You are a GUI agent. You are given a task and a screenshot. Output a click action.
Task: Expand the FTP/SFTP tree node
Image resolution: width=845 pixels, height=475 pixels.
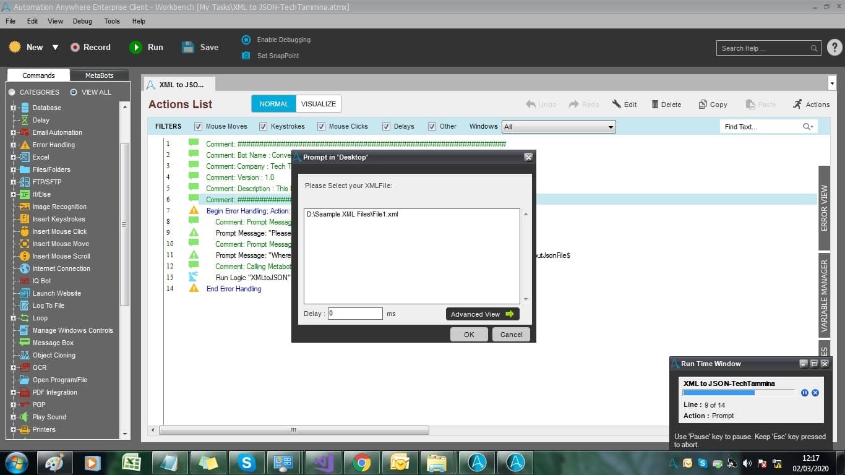[x=13, y=182]
